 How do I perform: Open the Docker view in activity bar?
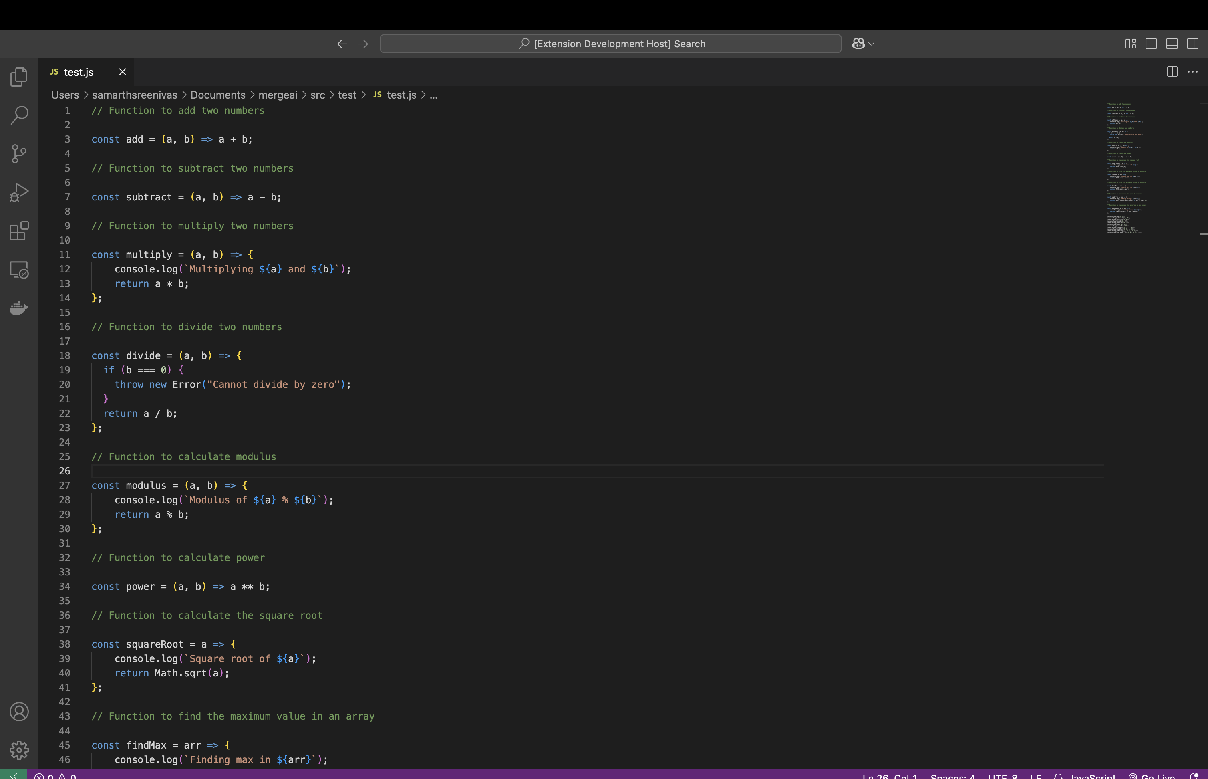19,308
